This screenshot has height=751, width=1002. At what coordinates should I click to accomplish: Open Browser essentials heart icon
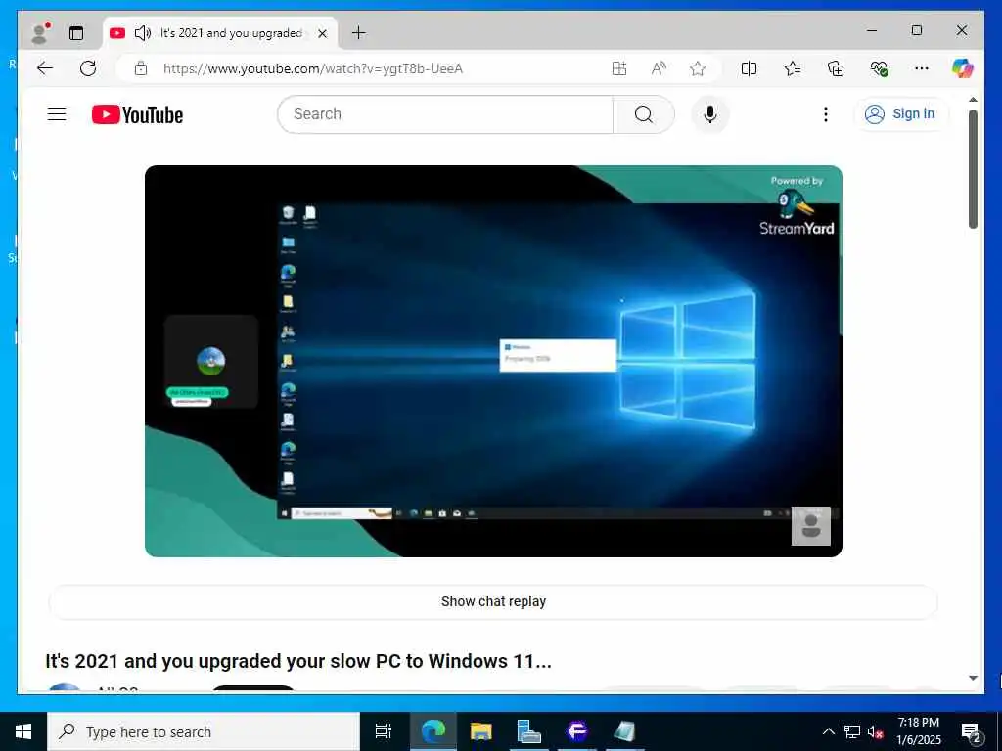880,68
